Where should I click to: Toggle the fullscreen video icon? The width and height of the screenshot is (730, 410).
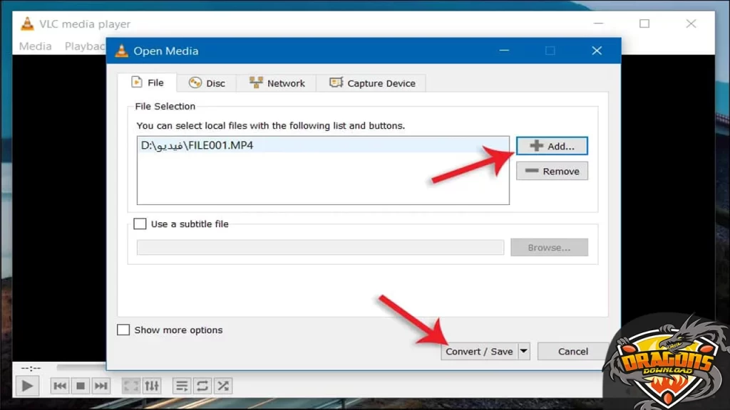click(x=131, y=386)
